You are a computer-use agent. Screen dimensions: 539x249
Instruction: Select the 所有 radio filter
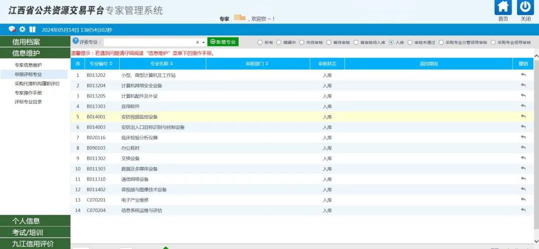pos(260,42)
